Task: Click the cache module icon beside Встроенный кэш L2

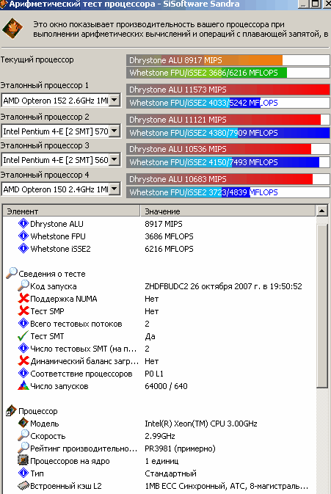Action: (23, 485)
